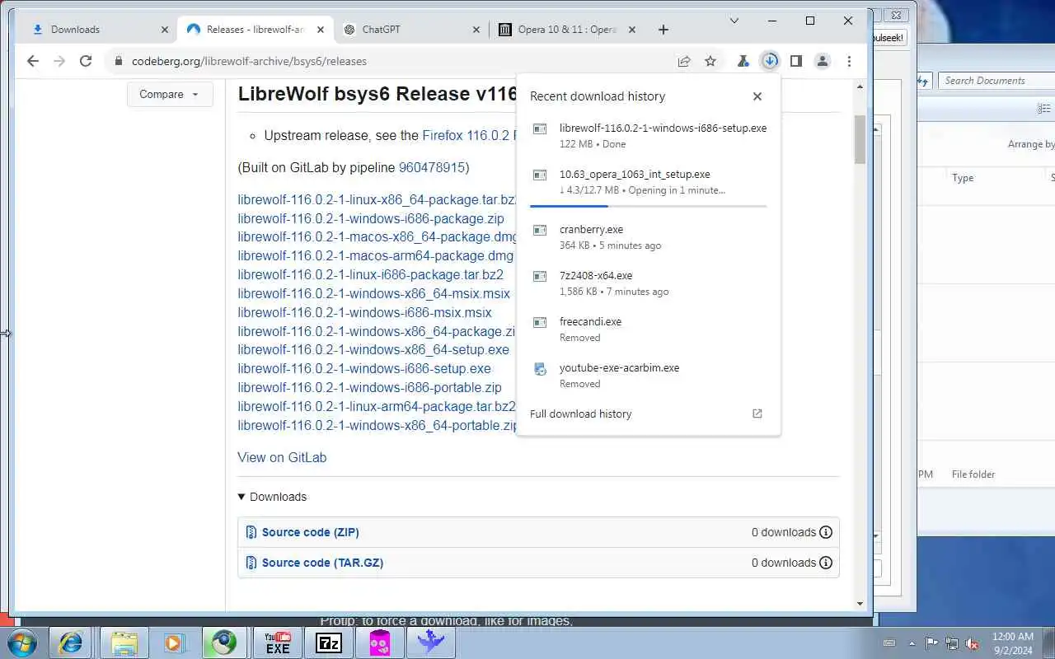This screenshot has height=659, width=1055.
Task: Open pipeline 960478915 link
Action: (x=432, y=167)
